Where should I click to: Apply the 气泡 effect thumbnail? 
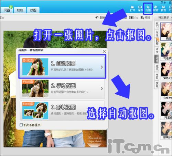(166, 51)
